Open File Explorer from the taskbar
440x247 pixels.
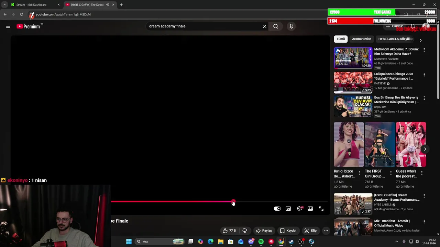[x=221, y=242]
